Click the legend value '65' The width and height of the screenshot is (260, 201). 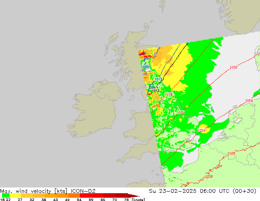click(x=103, y=199)
